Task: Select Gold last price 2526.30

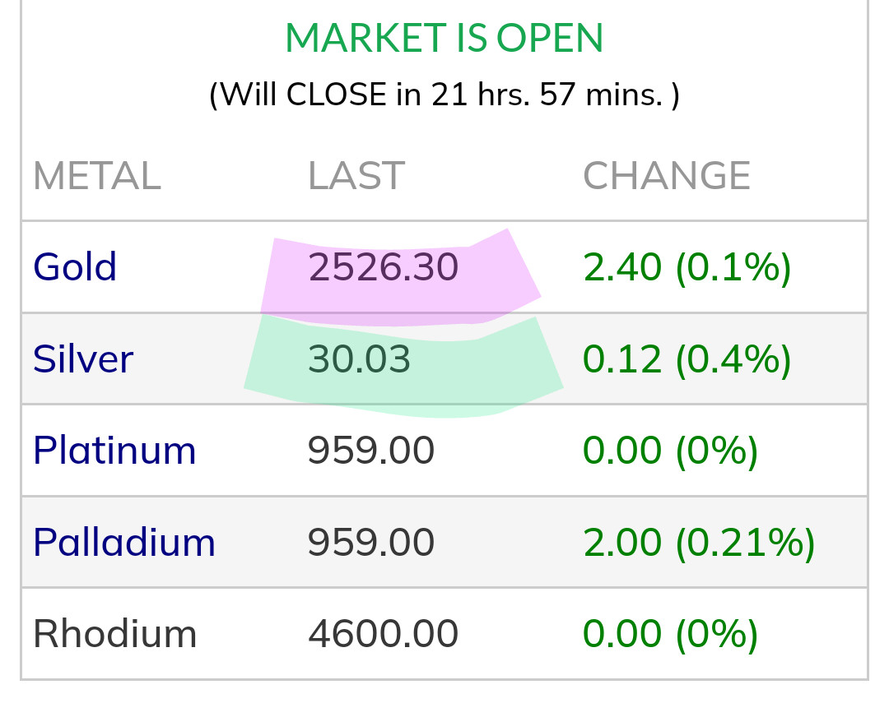Action: [x=383, y=268]
